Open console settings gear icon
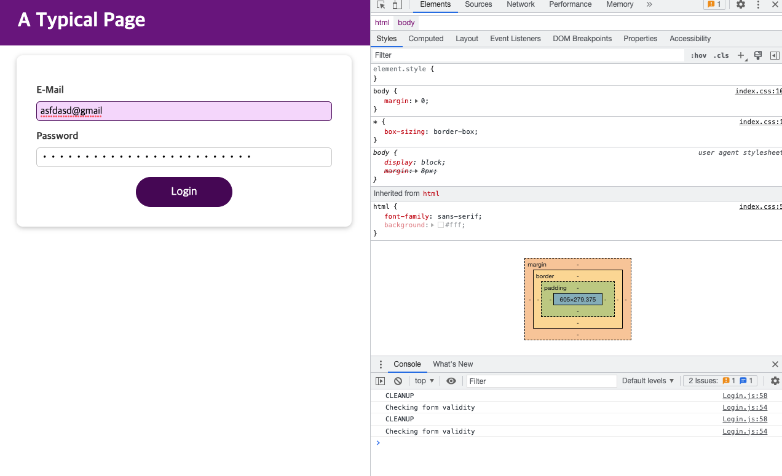 [775, 381]
